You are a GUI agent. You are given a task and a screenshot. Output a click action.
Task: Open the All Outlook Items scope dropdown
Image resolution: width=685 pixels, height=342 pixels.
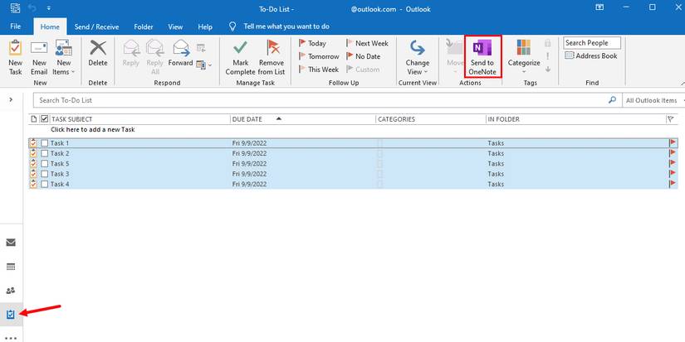coord(653,100)
